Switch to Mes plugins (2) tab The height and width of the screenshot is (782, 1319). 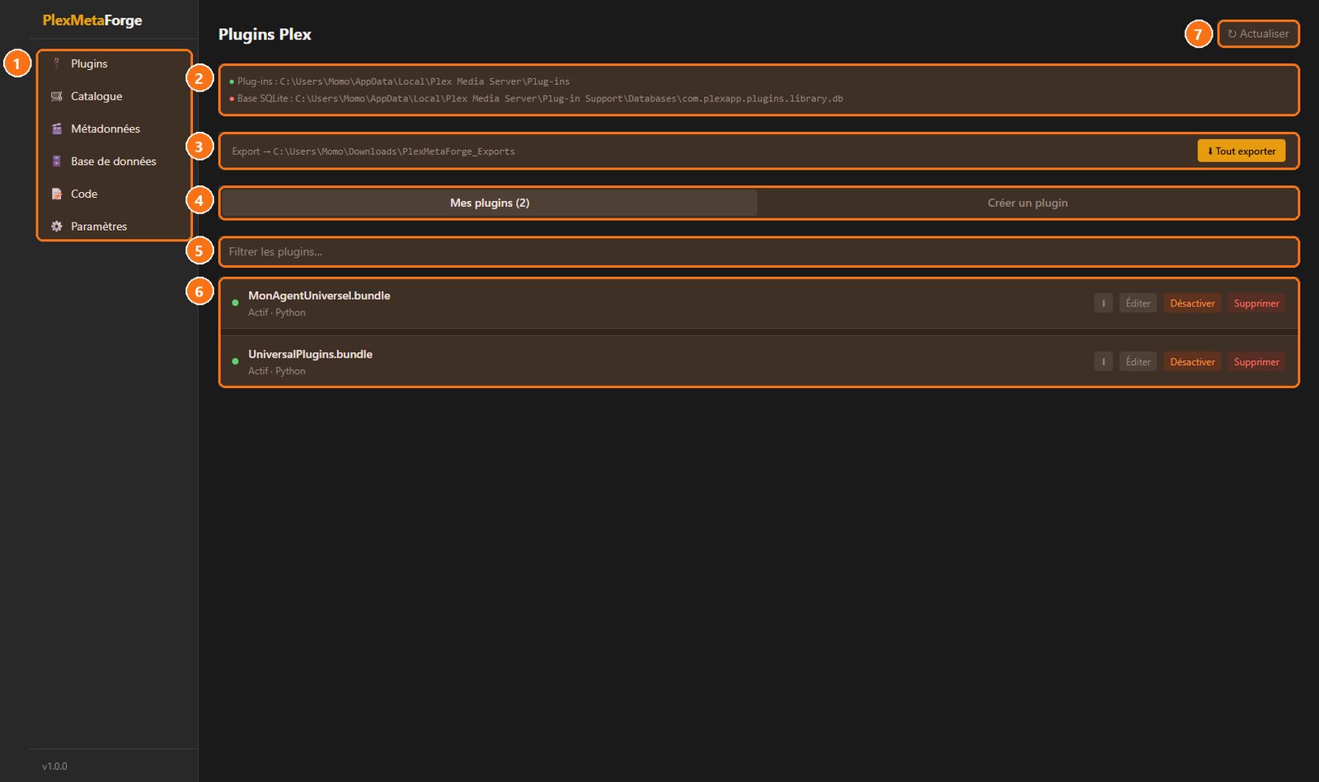click(490, 203)
